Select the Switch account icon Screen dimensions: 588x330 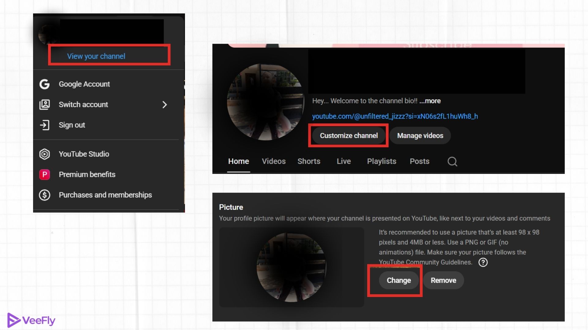tap(44, 105)
